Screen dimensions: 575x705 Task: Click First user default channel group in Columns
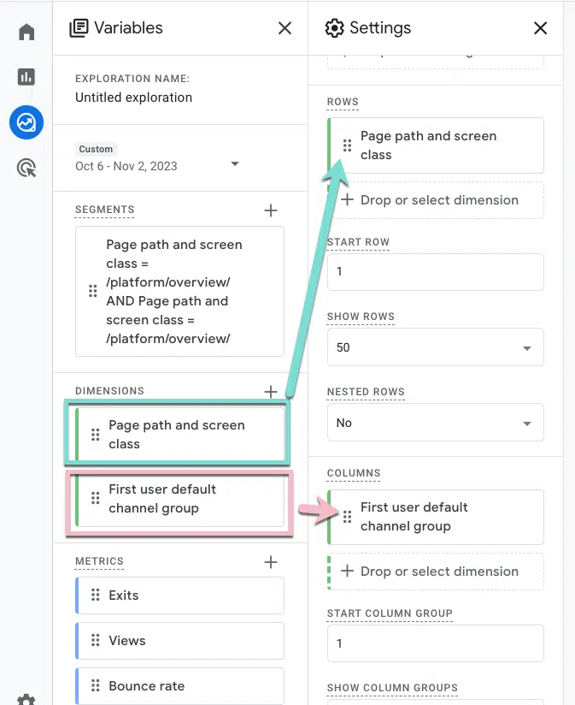point(436,517)
